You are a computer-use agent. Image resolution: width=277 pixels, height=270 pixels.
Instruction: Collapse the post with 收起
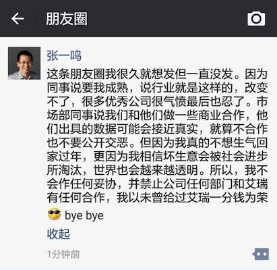click(x=59, y=234)
